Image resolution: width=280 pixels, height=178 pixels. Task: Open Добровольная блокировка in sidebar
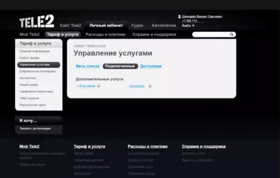(x=38, y=71)
